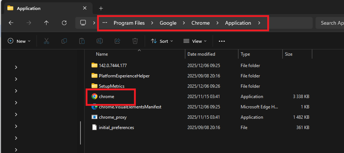Click the Delete trash icon

pyautogui.click(x=135, y=41)
